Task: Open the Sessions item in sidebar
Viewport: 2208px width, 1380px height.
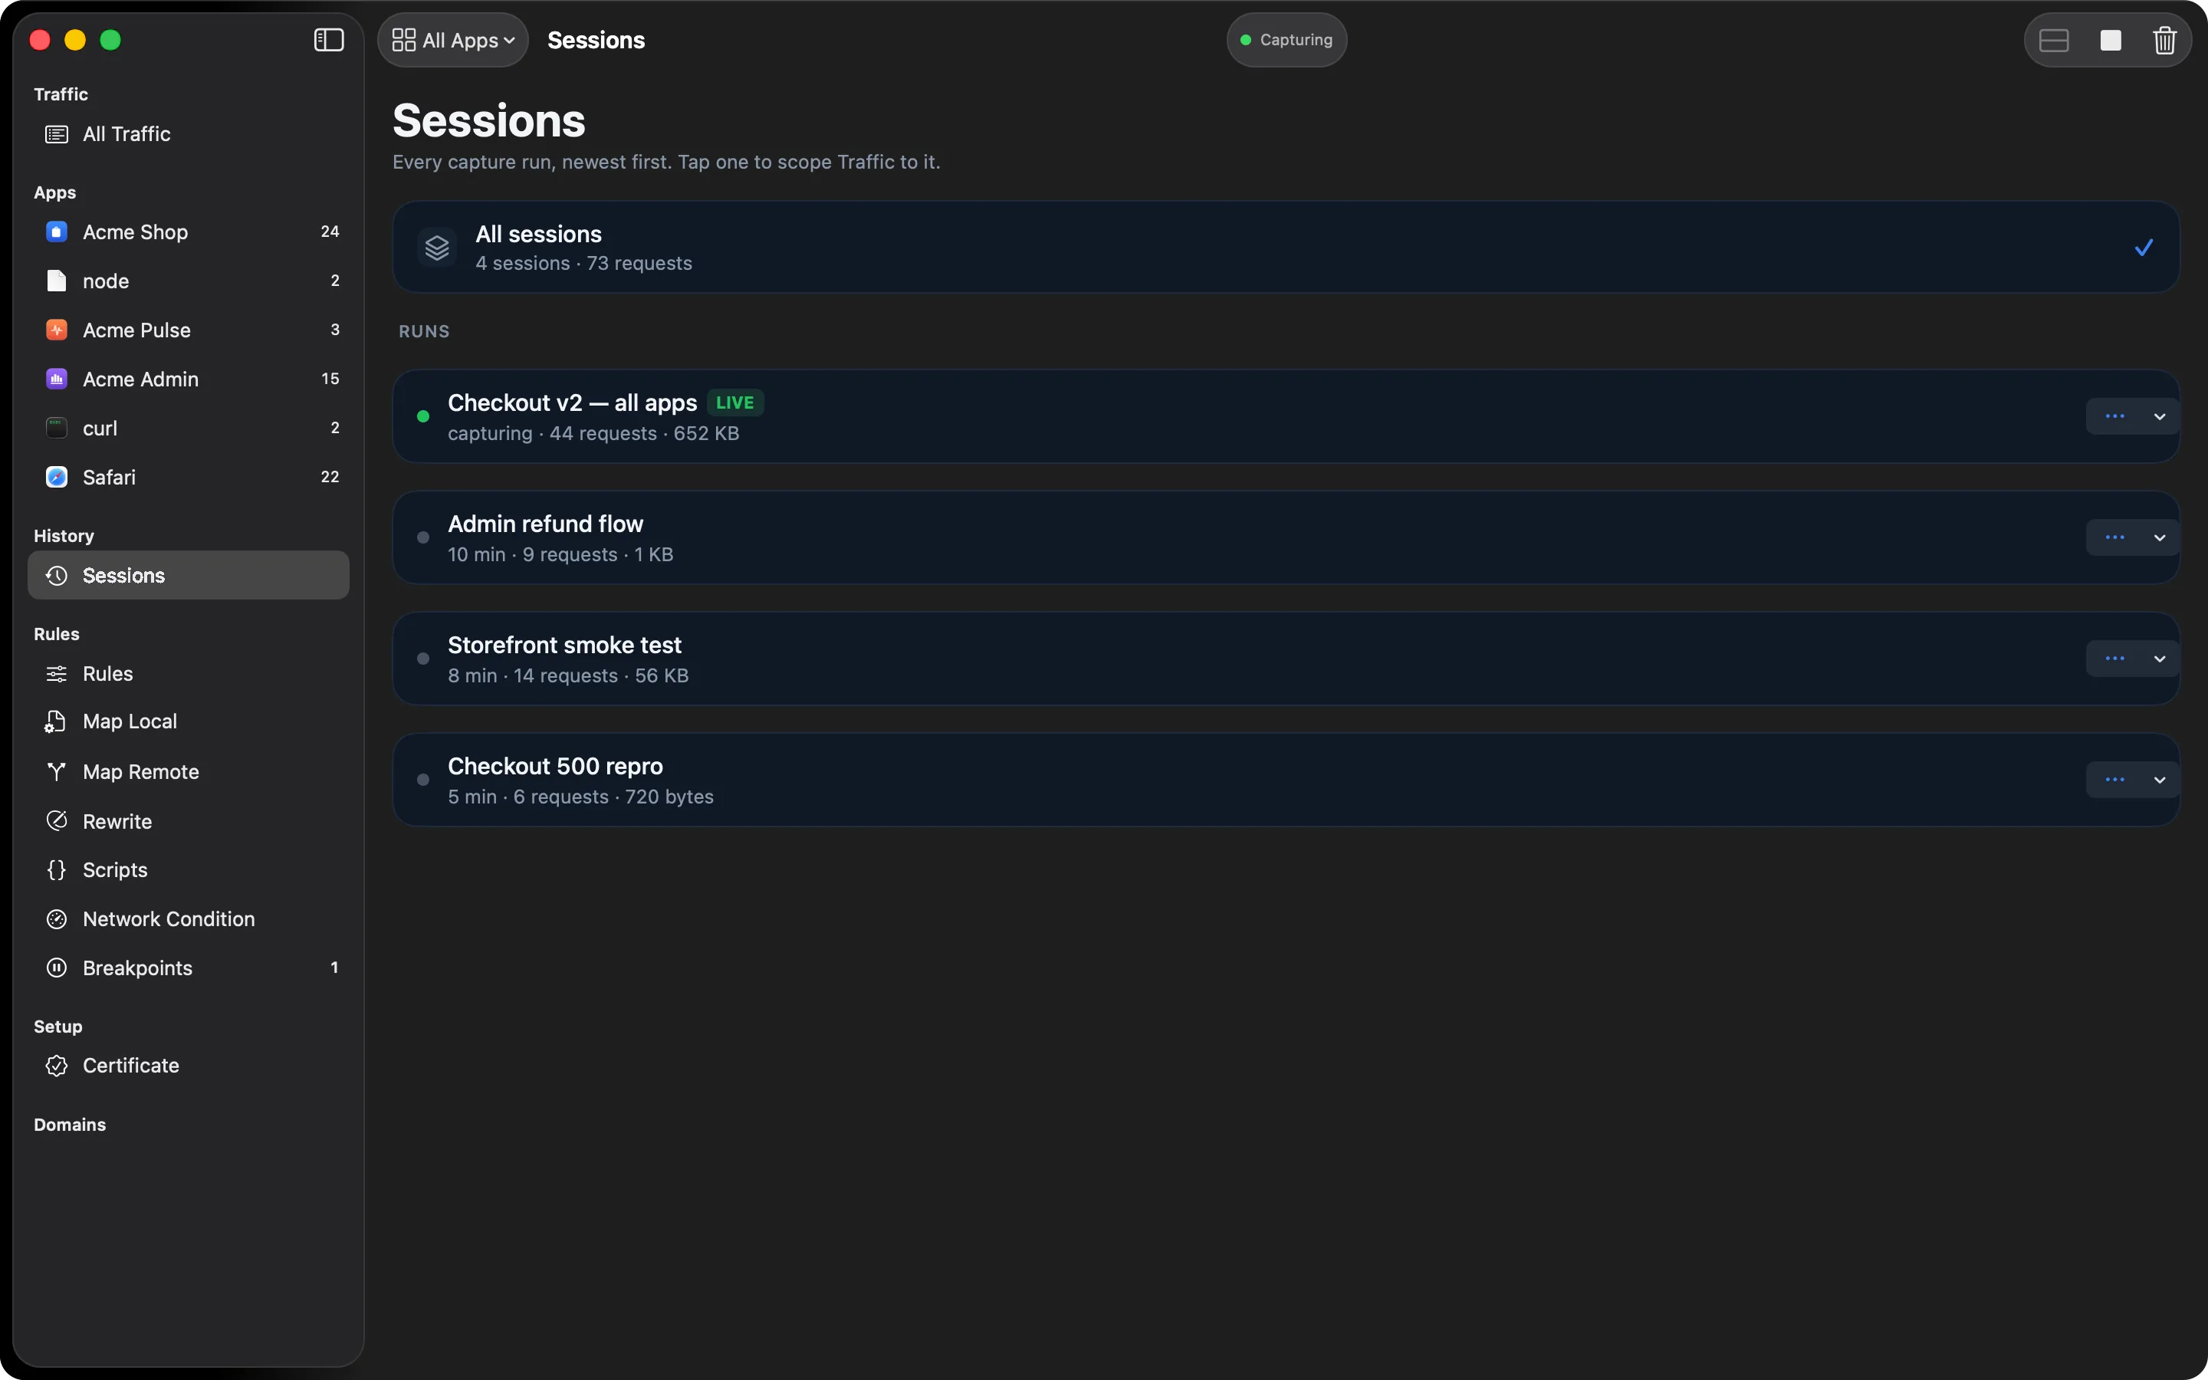Action: pos(189,576)
